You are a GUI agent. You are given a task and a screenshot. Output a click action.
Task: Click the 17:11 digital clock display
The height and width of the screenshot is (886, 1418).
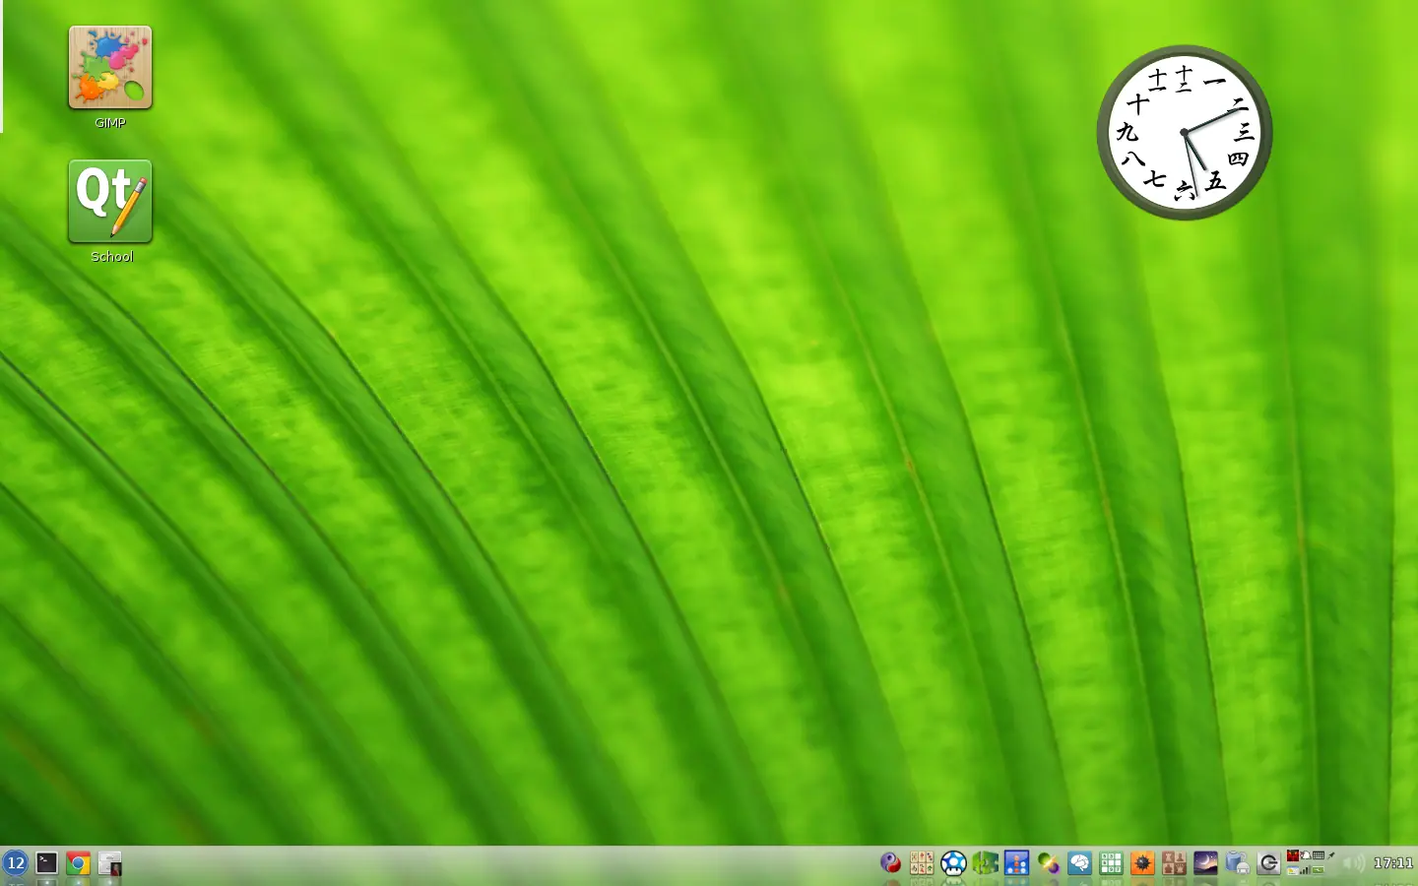point(1392,862)
